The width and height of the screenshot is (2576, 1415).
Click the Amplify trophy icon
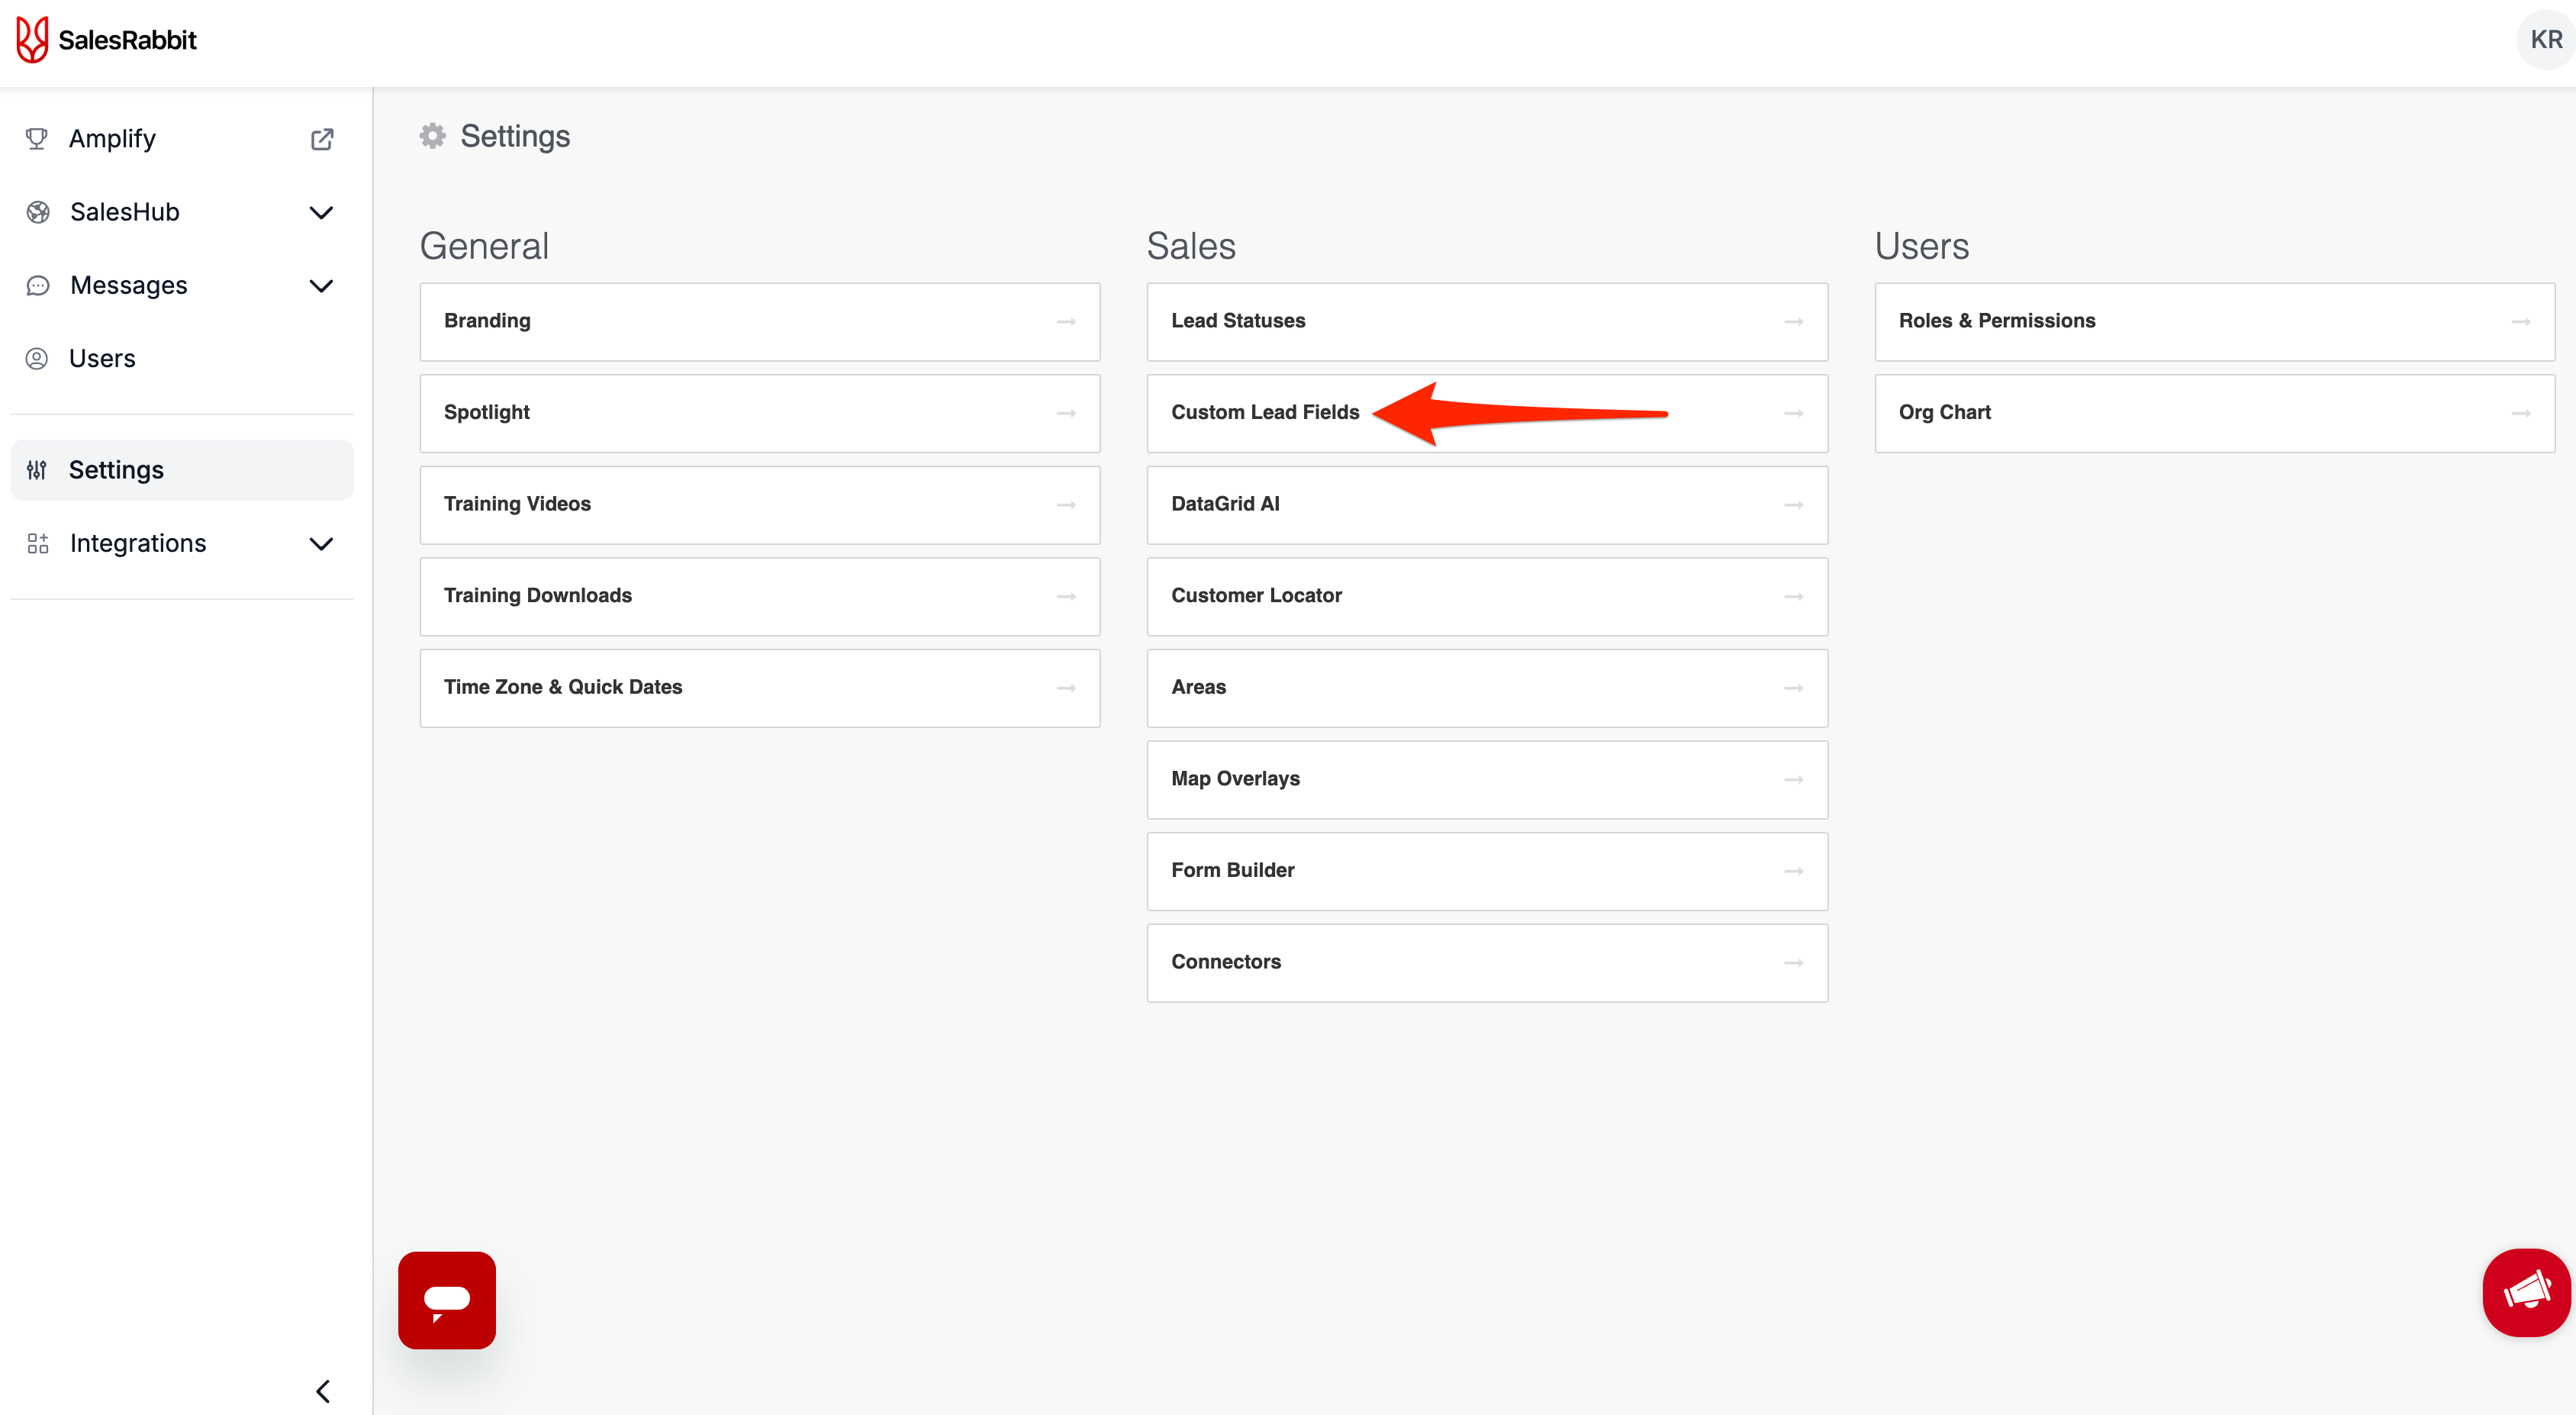point(37,139)
